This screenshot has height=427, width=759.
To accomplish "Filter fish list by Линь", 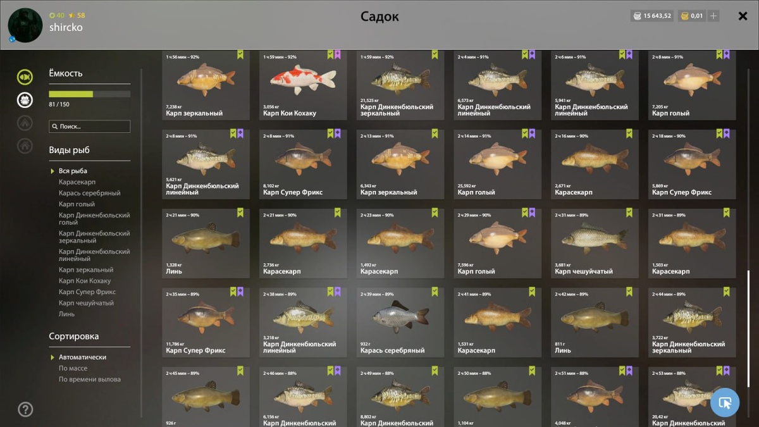I will pos(66,314).
